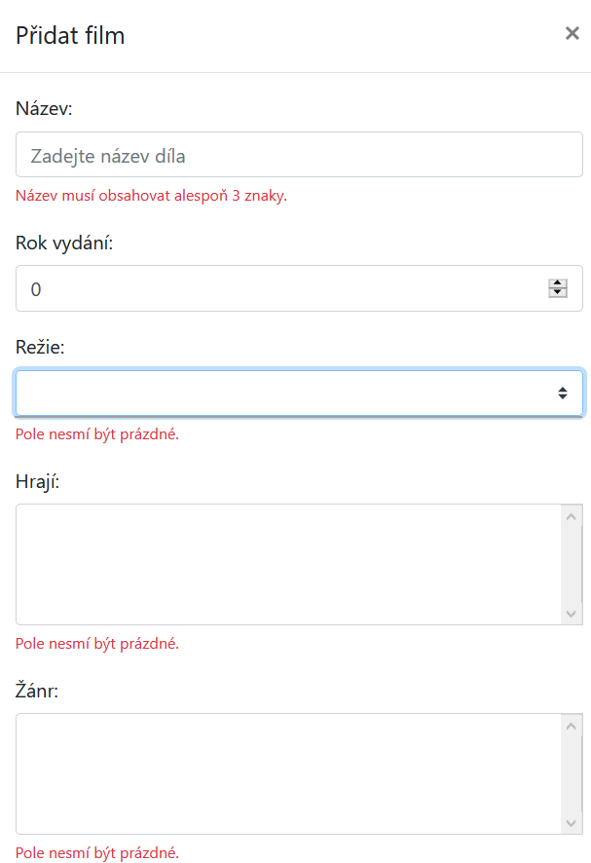
Task: Decrease Rok vydání using the down stepper arrow
Action: tap(558, 293)
